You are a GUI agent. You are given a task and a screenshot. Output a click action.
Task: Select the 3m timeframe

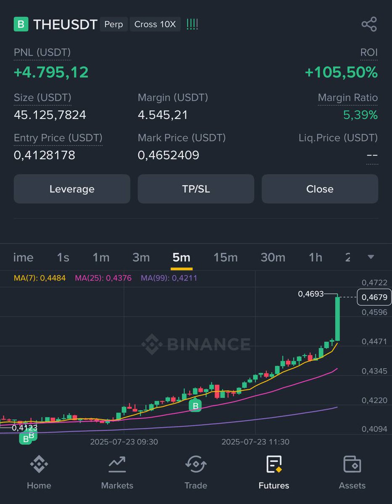click(x=141, y=257)
